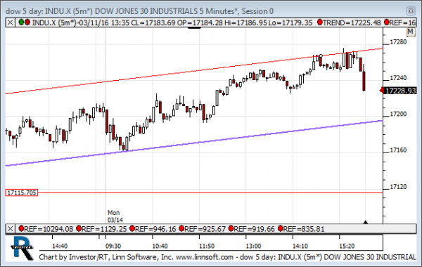
Task: Click the REF=1129.25 text
Action: point(104,229)
